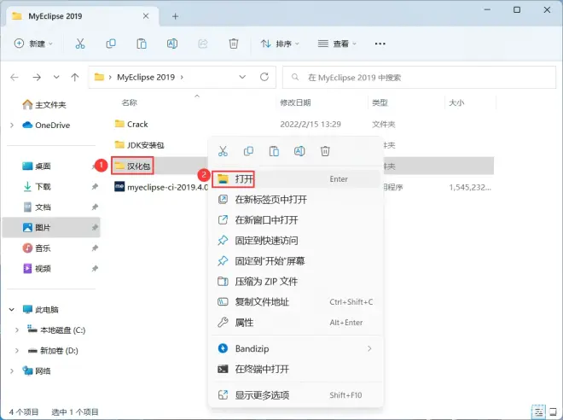563x420 pixels.
Task: Open the 排序 sort dropdown
Action: [280, 44]
